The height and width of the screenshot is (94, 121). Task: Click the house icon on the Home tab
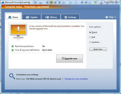[10, 17]
